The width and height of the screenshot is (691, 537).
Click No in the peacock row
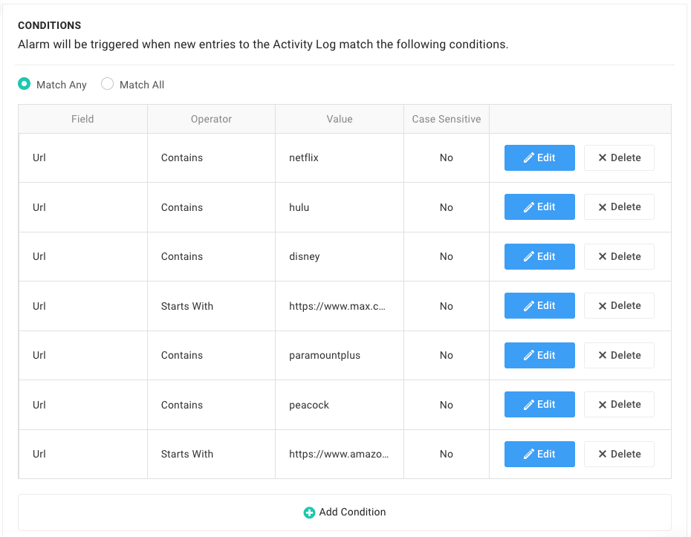point(447,405)
